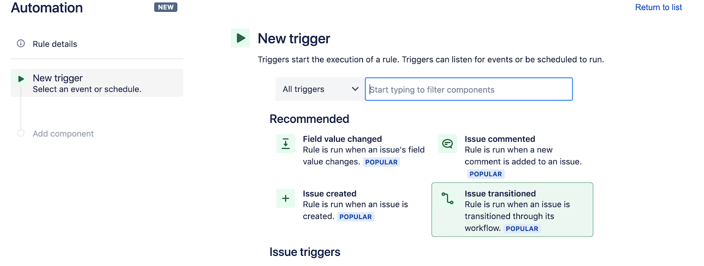Choose the Issue transitioned trigger card
This screenshot has width=704, height=266.
coord(512,210)
